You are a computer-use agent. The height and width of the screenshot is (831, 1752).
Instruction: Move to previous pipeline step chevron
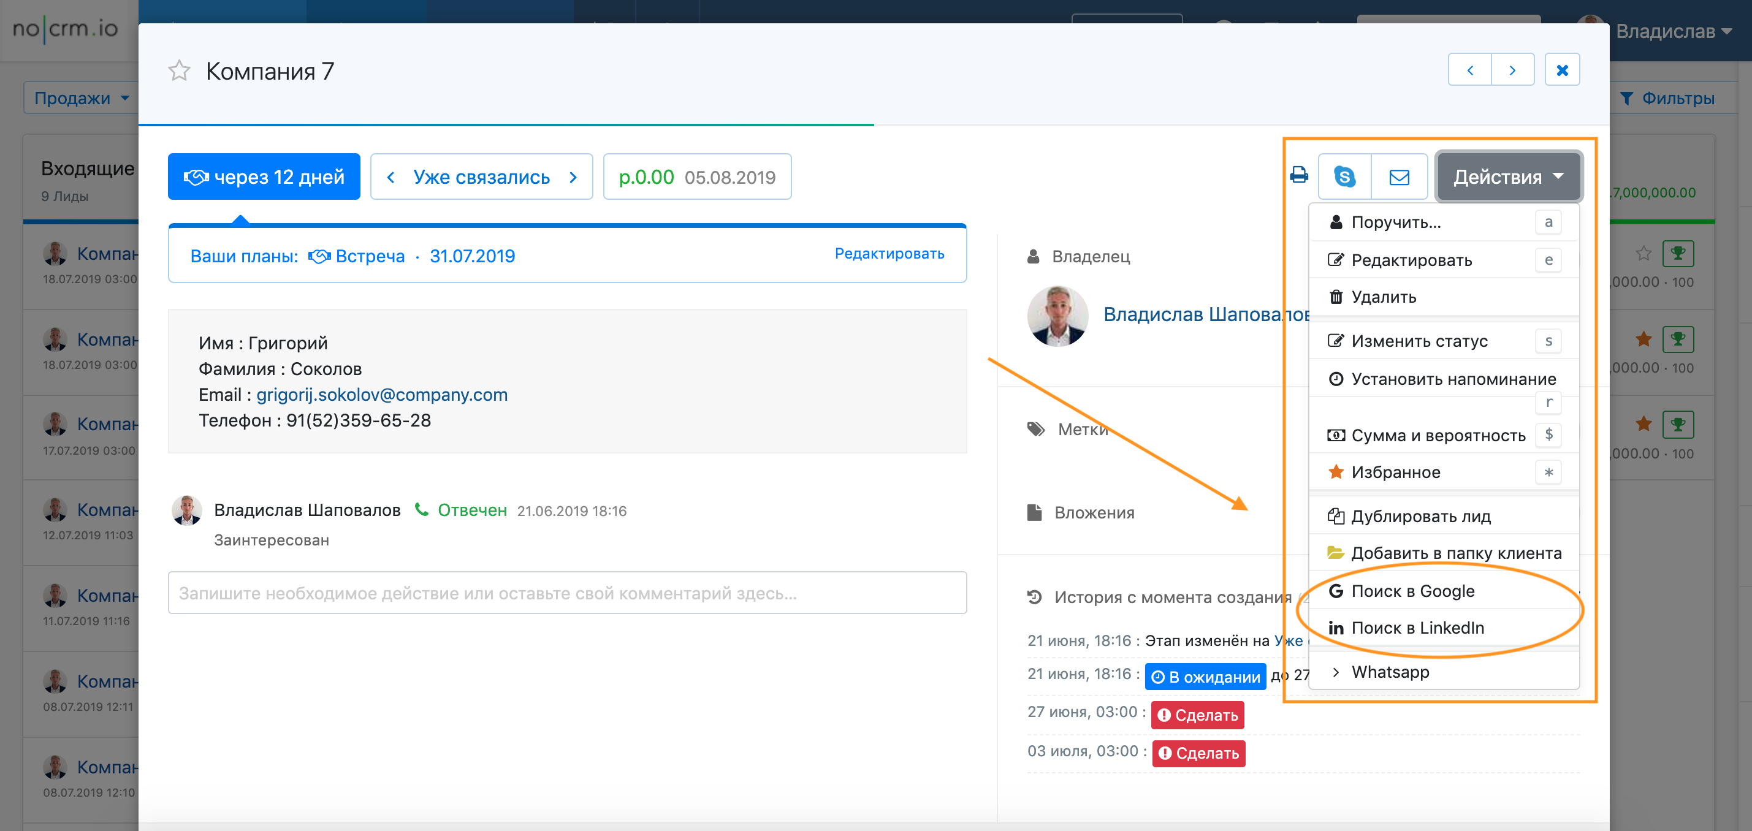click(x=390, y=177)
